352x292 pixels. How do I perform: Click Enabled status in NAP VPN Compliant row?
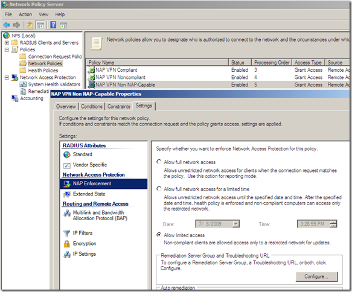pos(240,70)
